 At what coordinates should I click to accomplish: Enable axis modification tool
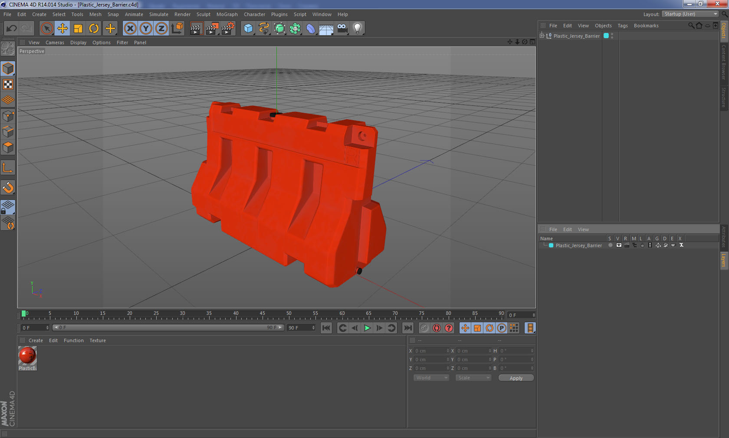tap(8, 167)
